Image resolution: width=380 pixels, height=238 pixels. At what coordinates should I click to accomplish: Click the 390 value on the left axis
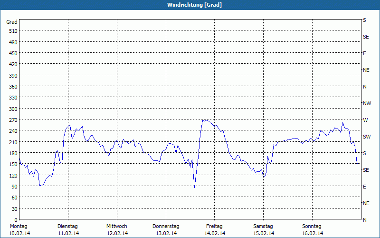coord(13,76)
